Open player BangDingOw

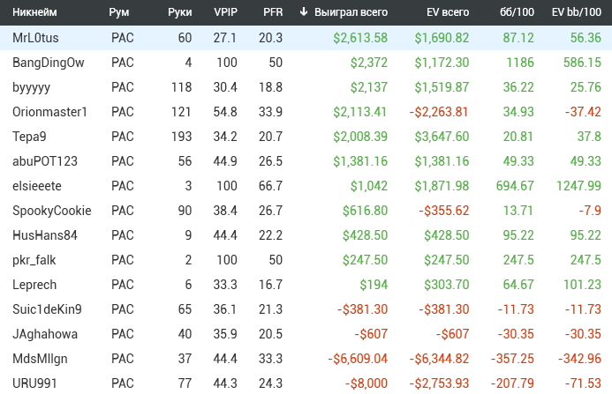[49, 63]
